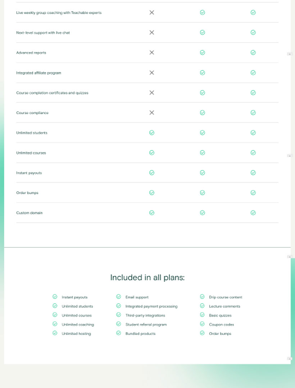The width and height of the screenshot is (295, 388).
Task: Click the checkmark beside Unlimited coaching
Action: pos(55,324)
